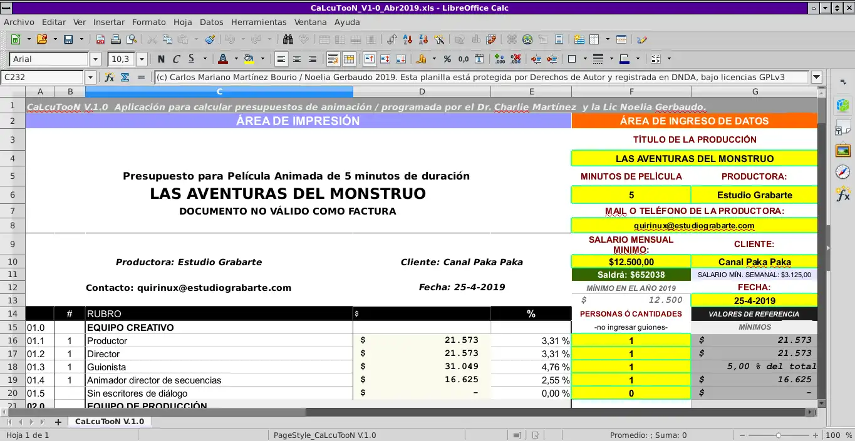
Task: Open the Save button dropdown arrow
Action: (x=81, y=39)
